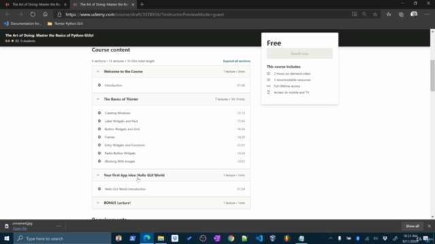The width and height of the screenshot is (435, 244).
Task: Open the Collections icon
Action: [x=401, y=14]
